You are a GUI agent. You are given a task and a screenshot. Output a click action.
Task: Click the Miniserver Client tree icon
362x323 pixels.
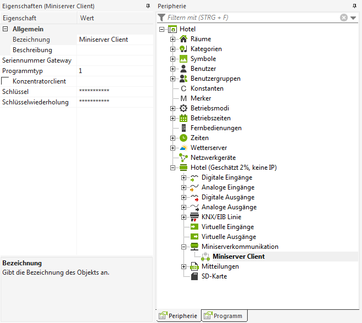pos(205,257)
